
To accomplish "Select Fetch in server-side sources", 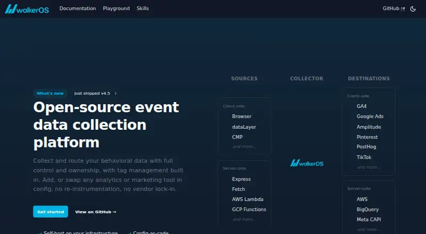I will pyautogui.click(x=238, y=189).
